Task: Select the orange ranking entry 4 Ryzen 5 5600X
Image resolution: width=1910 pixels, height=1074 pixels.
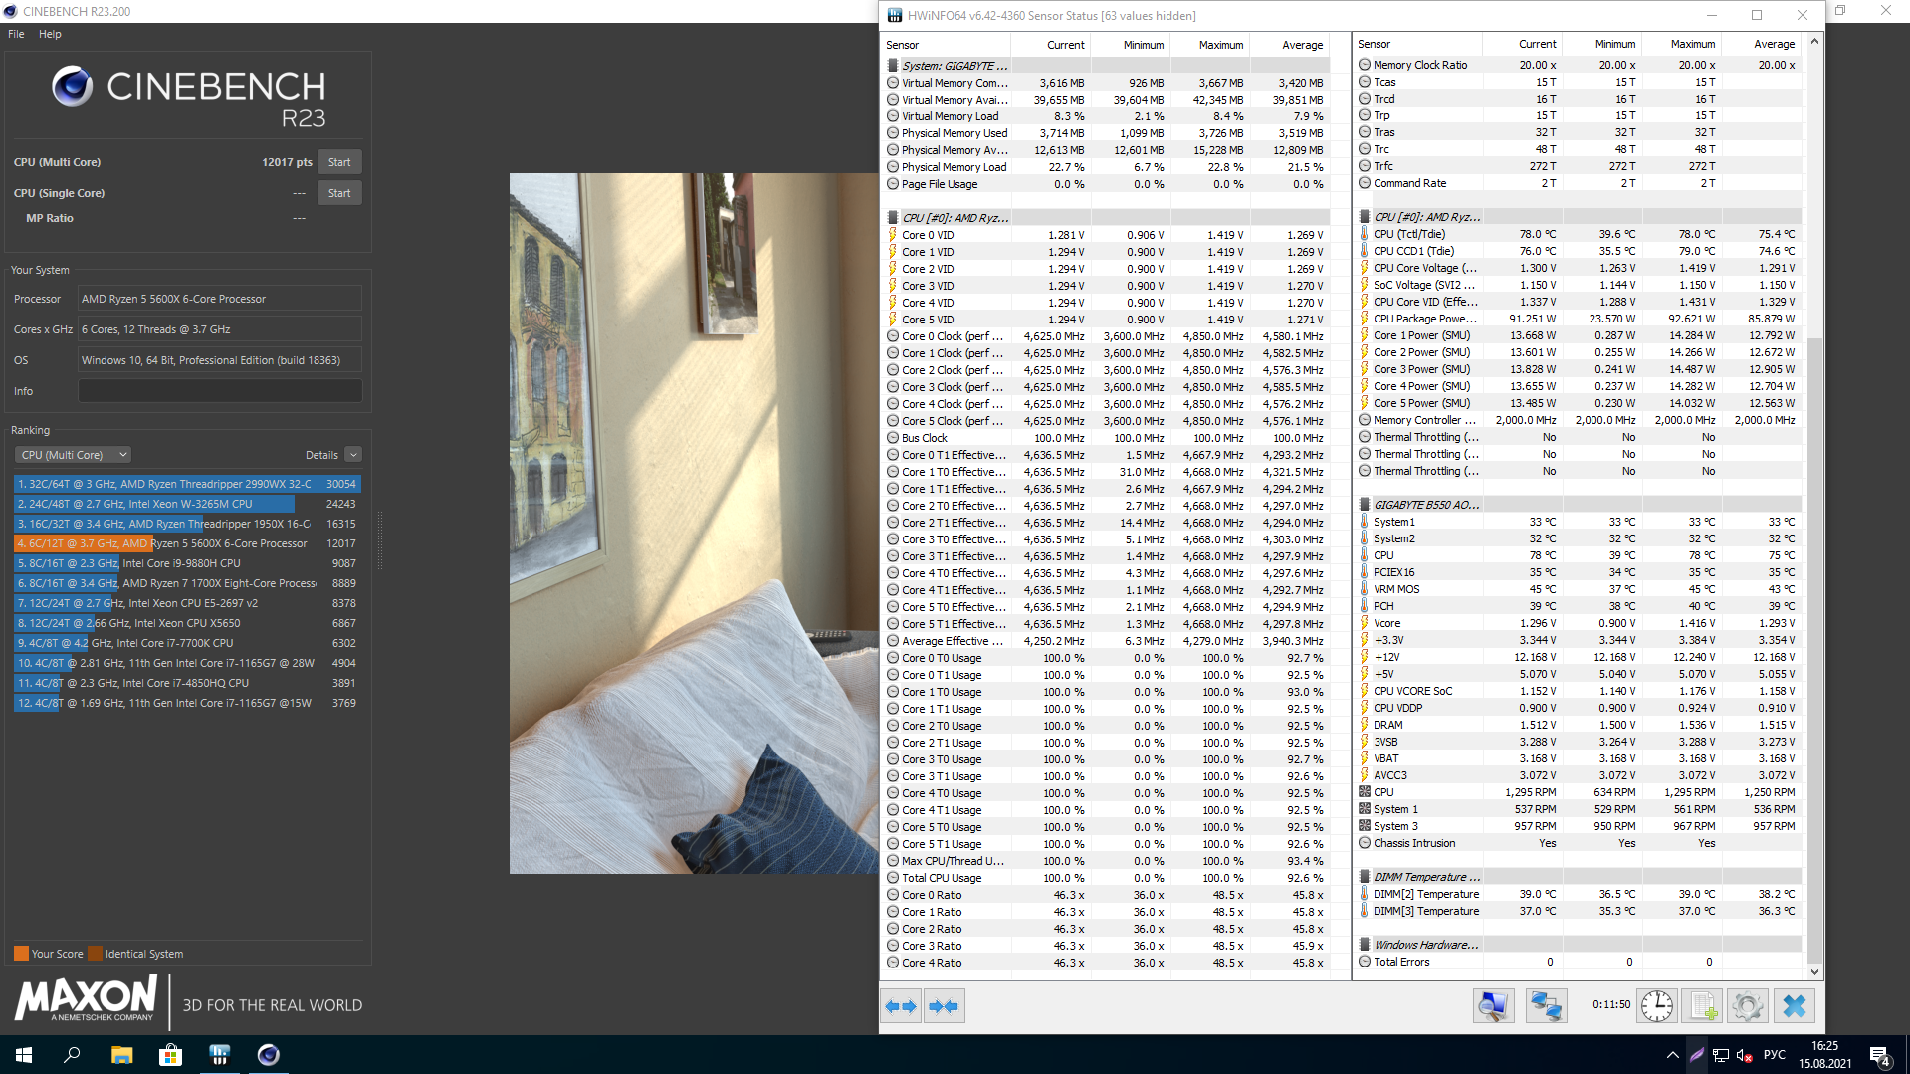Action: 187,543
